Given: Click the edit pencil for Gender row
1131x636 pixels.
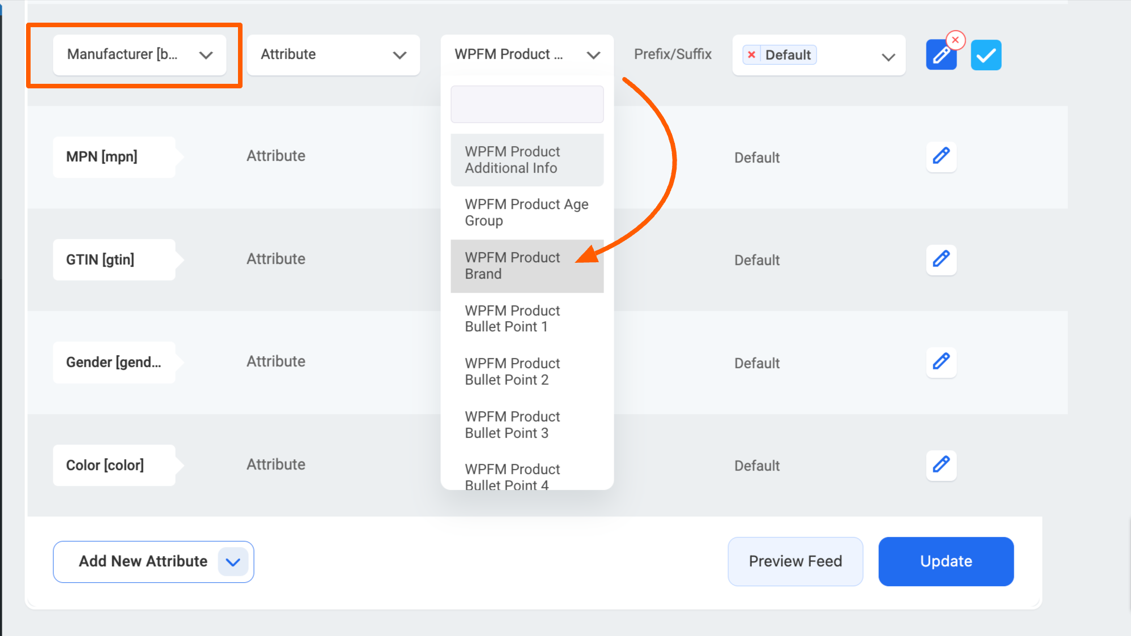Looking at the screenshot, I should point(941,362).
